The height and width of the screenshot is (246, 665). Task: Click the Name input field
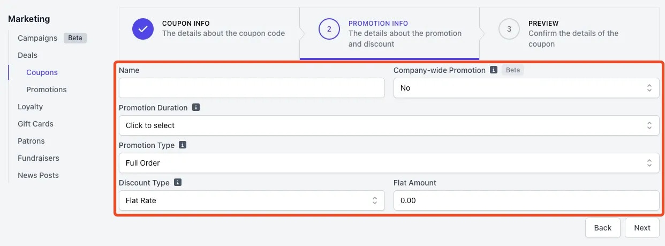(x=252, y=88)
